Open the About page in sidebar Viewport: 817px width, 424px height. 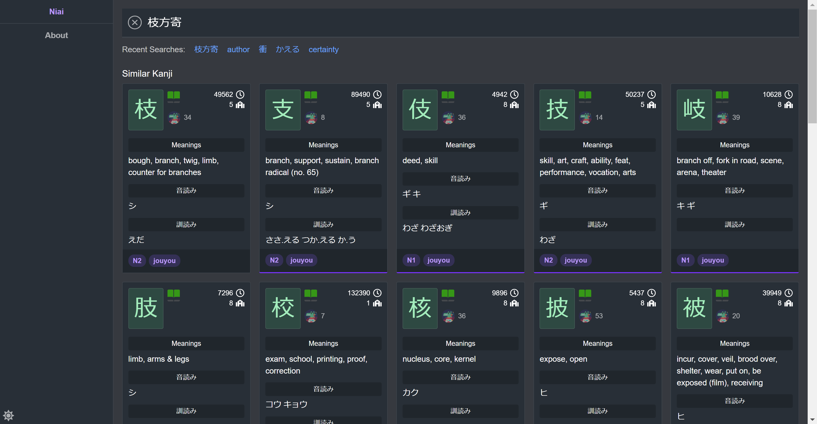coord(56,35)
